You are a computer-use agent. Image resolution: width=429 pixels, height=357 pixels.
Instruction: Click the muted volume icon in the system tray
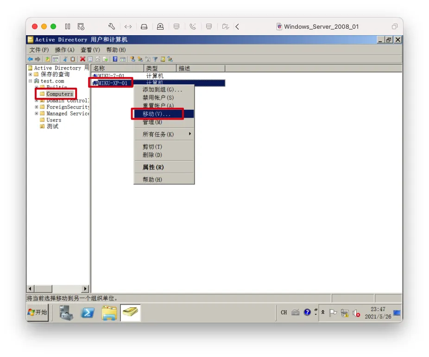356,312
